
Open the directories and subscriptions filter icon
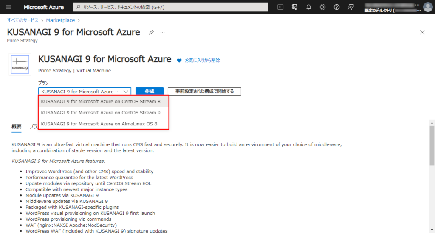point(294,7)
